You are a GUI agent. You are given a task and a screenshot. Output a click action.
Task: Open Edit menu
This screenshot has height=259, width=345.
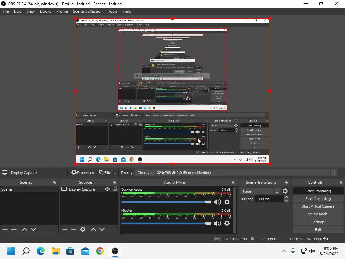point(18,11)
